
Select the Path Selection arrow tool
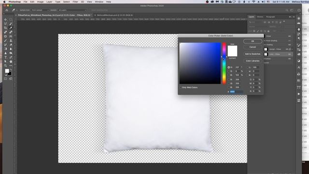(x=5, y=61)
